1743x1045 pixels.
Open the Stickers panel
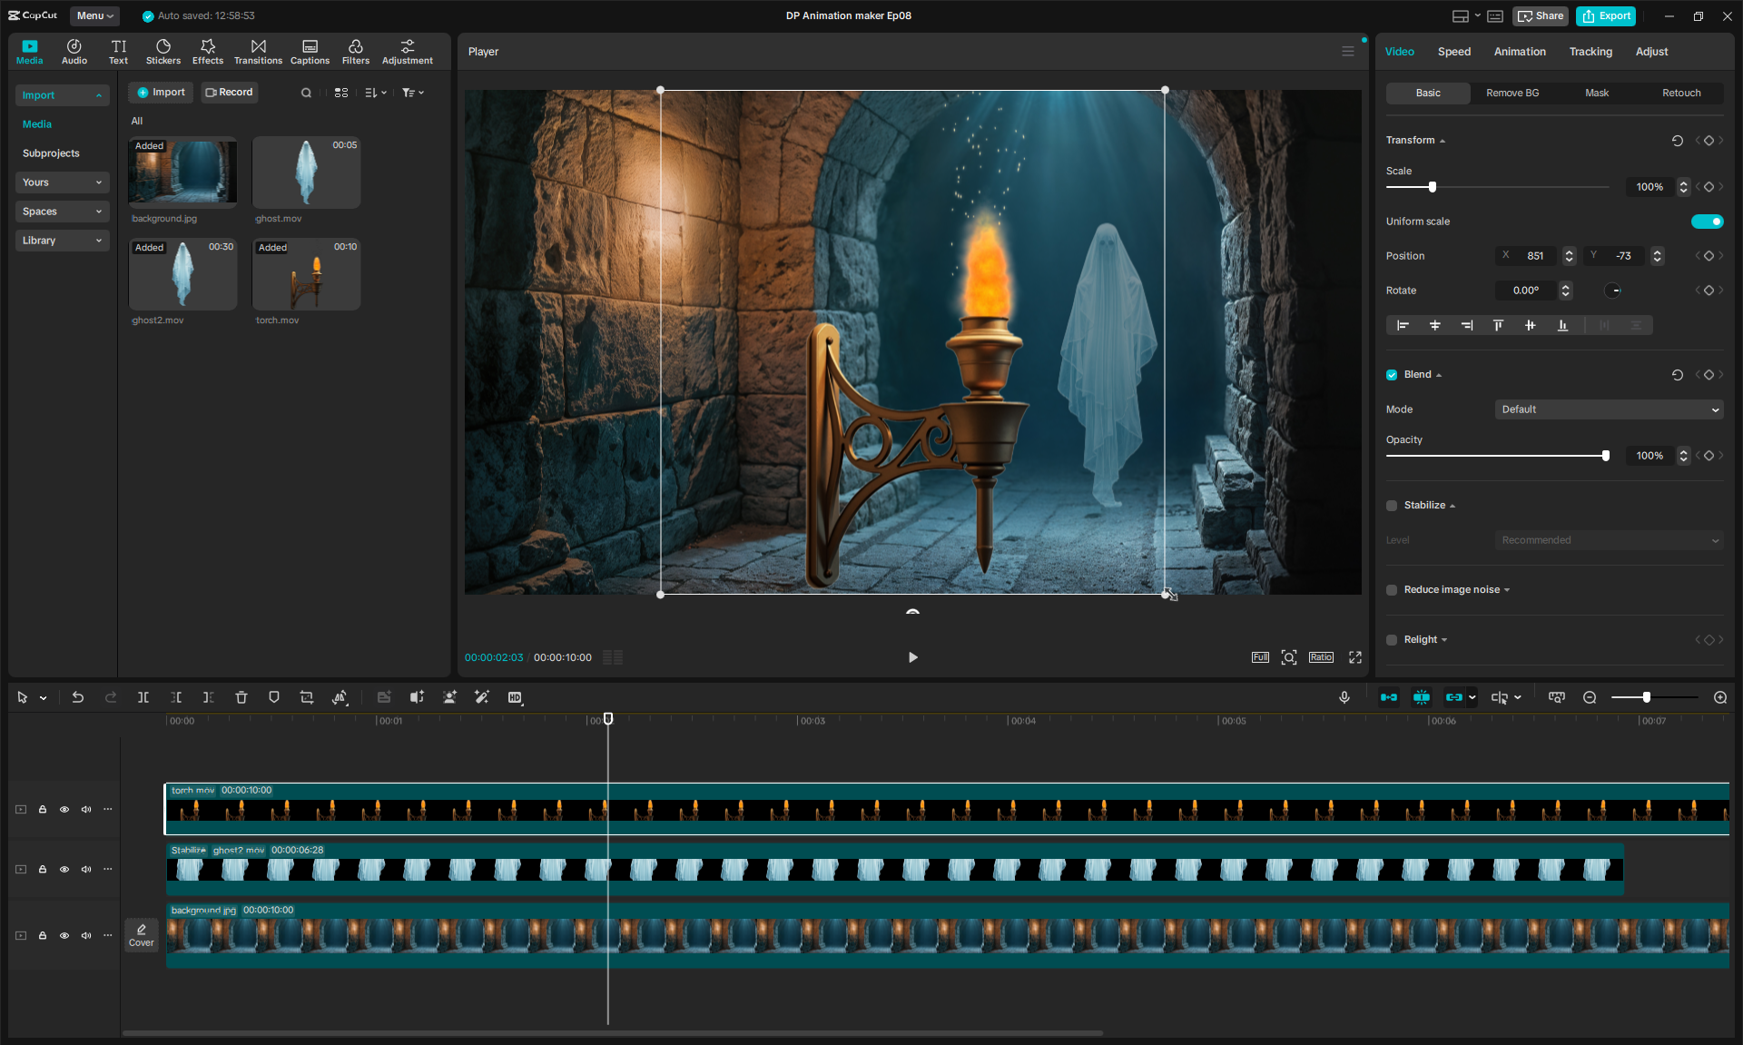[163, 52]
